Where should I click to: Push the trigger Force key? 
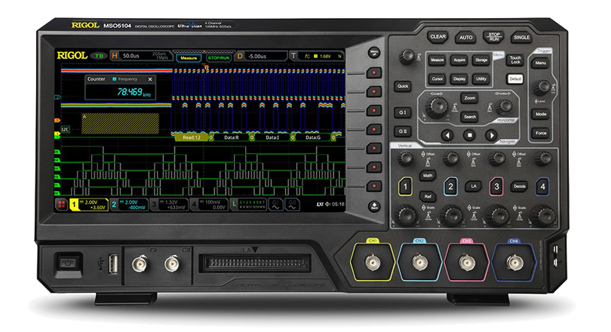pyautogui.click(x=540, y=134)
